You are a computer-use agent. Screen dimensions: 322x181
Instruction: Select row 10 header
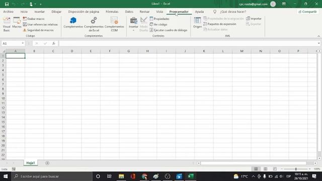pos(3,99)
